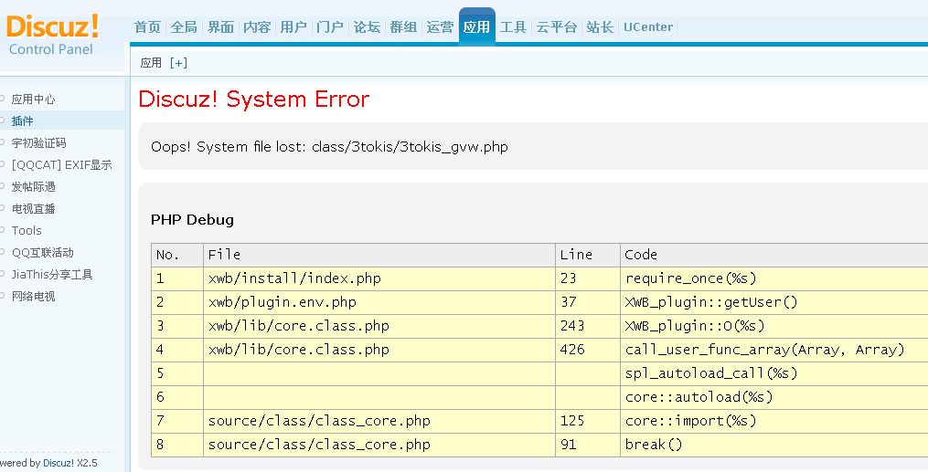Click the 应用 breadcrumb text
Viewport: 928px width, 472px height.
pos(151,63)
